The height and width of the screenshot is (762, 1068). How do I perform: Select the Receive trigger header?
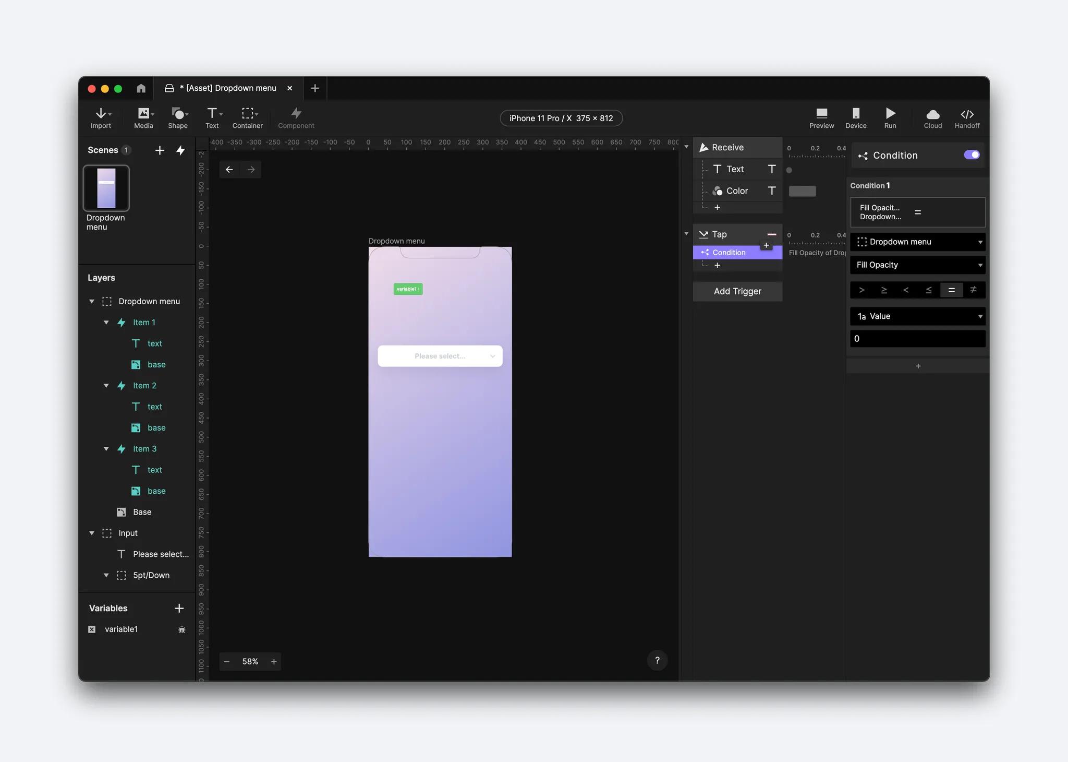pyautogui.click(x=737, y=147)
